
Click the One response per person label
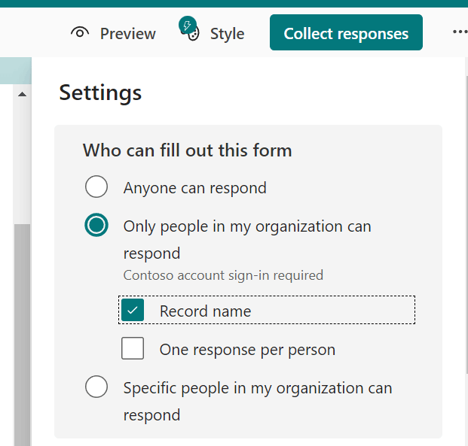pos(247,350)
